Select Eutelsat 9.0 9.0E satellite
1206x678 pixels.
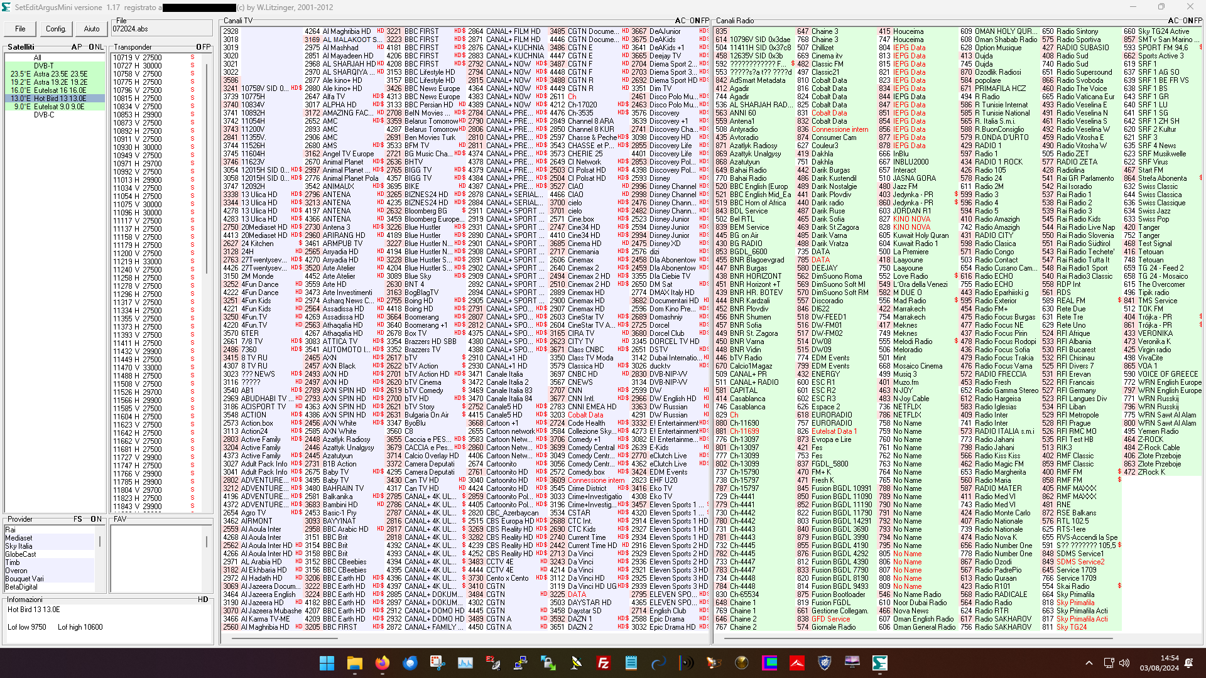[x=55, y=107]
